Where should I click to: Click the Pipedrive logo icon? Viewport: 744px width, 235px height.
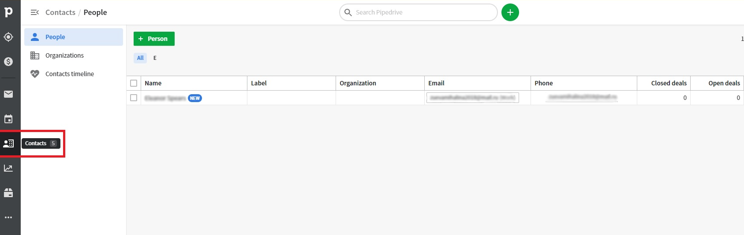click(8, 12)
